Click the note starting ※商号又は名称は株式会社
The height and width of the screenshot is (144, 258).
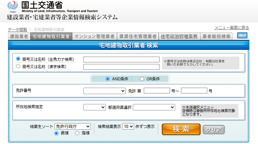(194, 63)
